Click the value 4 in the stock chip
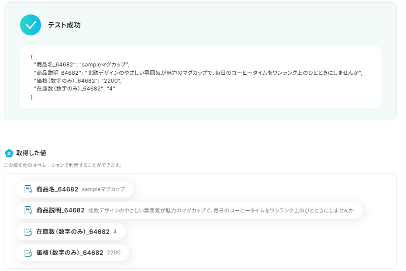 [x=115, y=232]
